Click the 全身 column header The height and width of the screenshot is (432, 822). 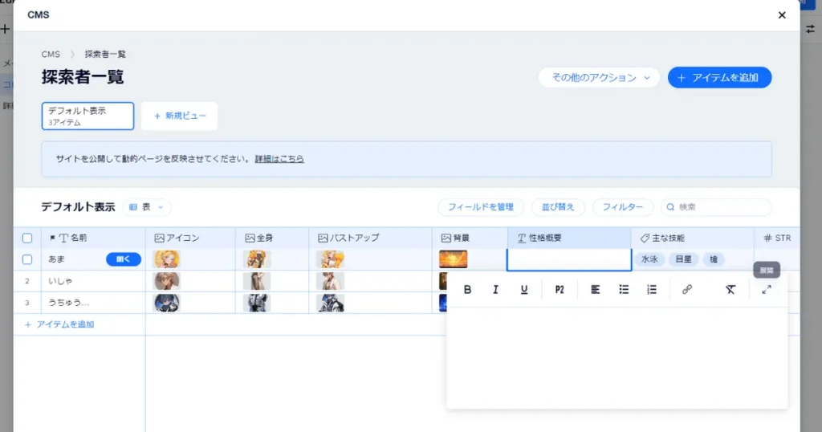click(272, 238)
